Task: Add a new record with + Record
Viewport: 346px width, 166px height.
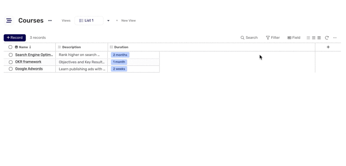Action: click(x=15, y=38)
